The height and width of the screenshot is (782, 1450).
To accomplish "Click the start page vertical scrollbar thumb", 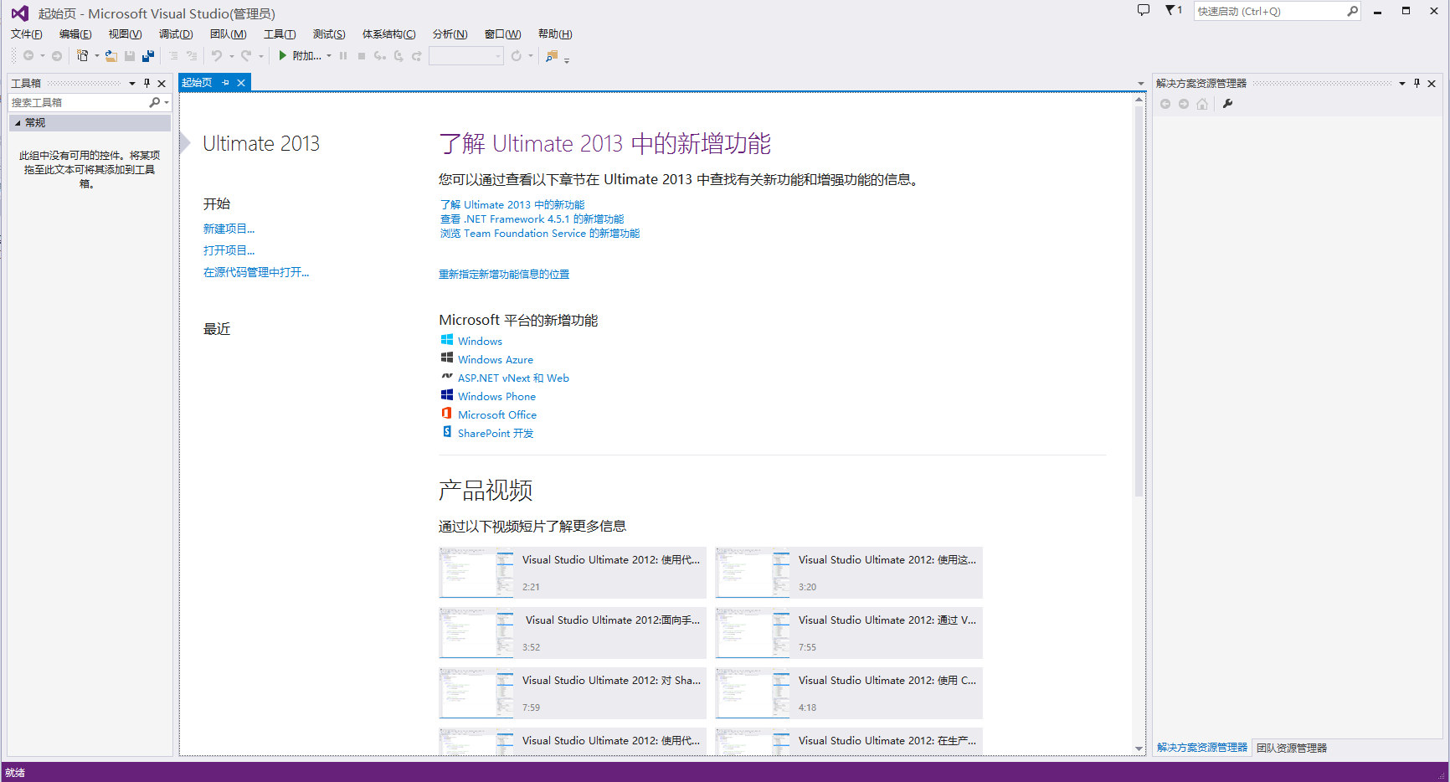I will pos(1139,301).
